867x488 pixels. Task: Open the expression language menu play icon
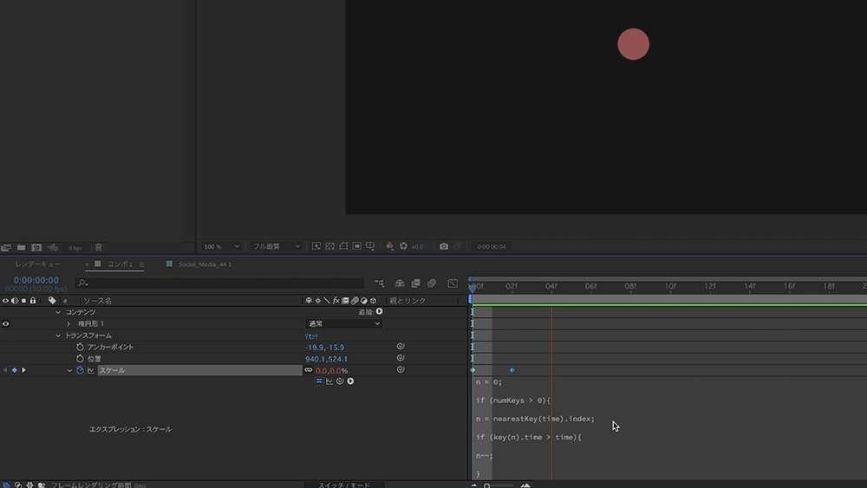tap(350, 381)
